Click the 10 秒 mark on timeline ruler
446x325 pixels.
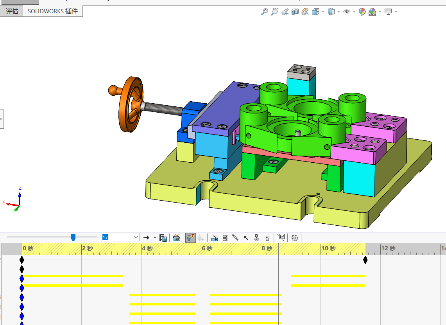pos(328,248)
